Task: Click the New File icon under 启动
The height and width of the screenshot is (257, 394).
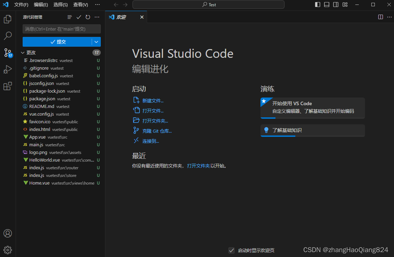Action: click(x=136, y=100)
